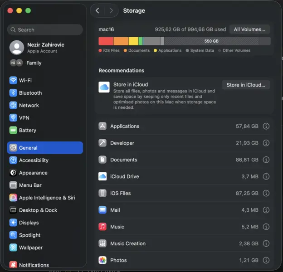Click the Mail row label
The image size is (283, 272).
(x=115, y=210)
